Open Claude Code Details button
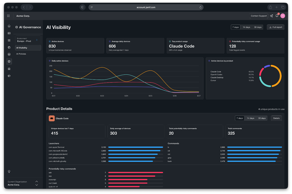 click(x=276, y=118)
